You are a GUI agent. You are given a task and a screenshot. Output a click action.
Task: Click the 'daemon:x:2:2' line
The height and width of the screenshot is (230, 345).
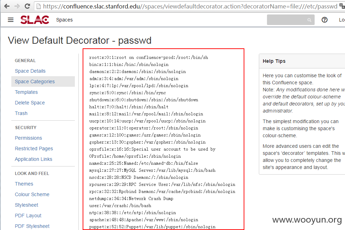137,72
